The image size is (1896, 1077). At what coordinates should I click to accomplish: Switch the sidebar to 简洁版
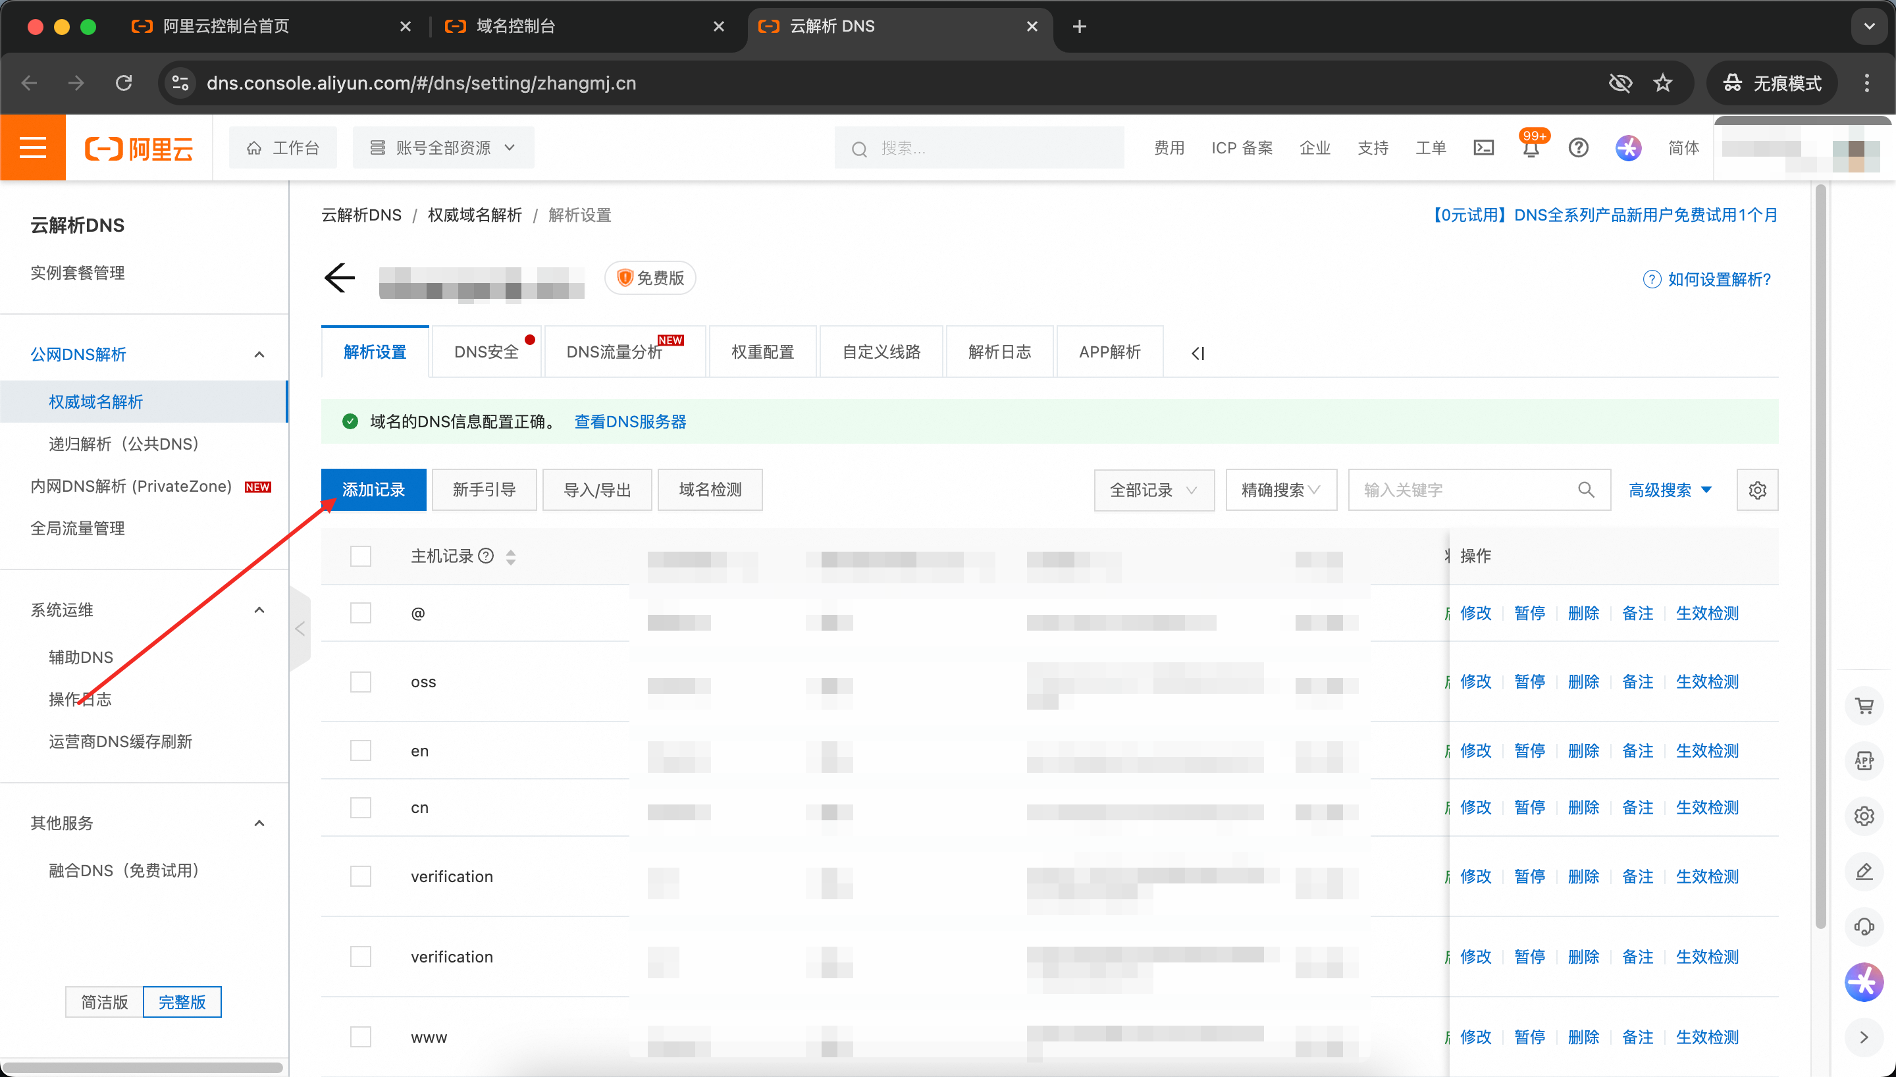point(104,1001)
